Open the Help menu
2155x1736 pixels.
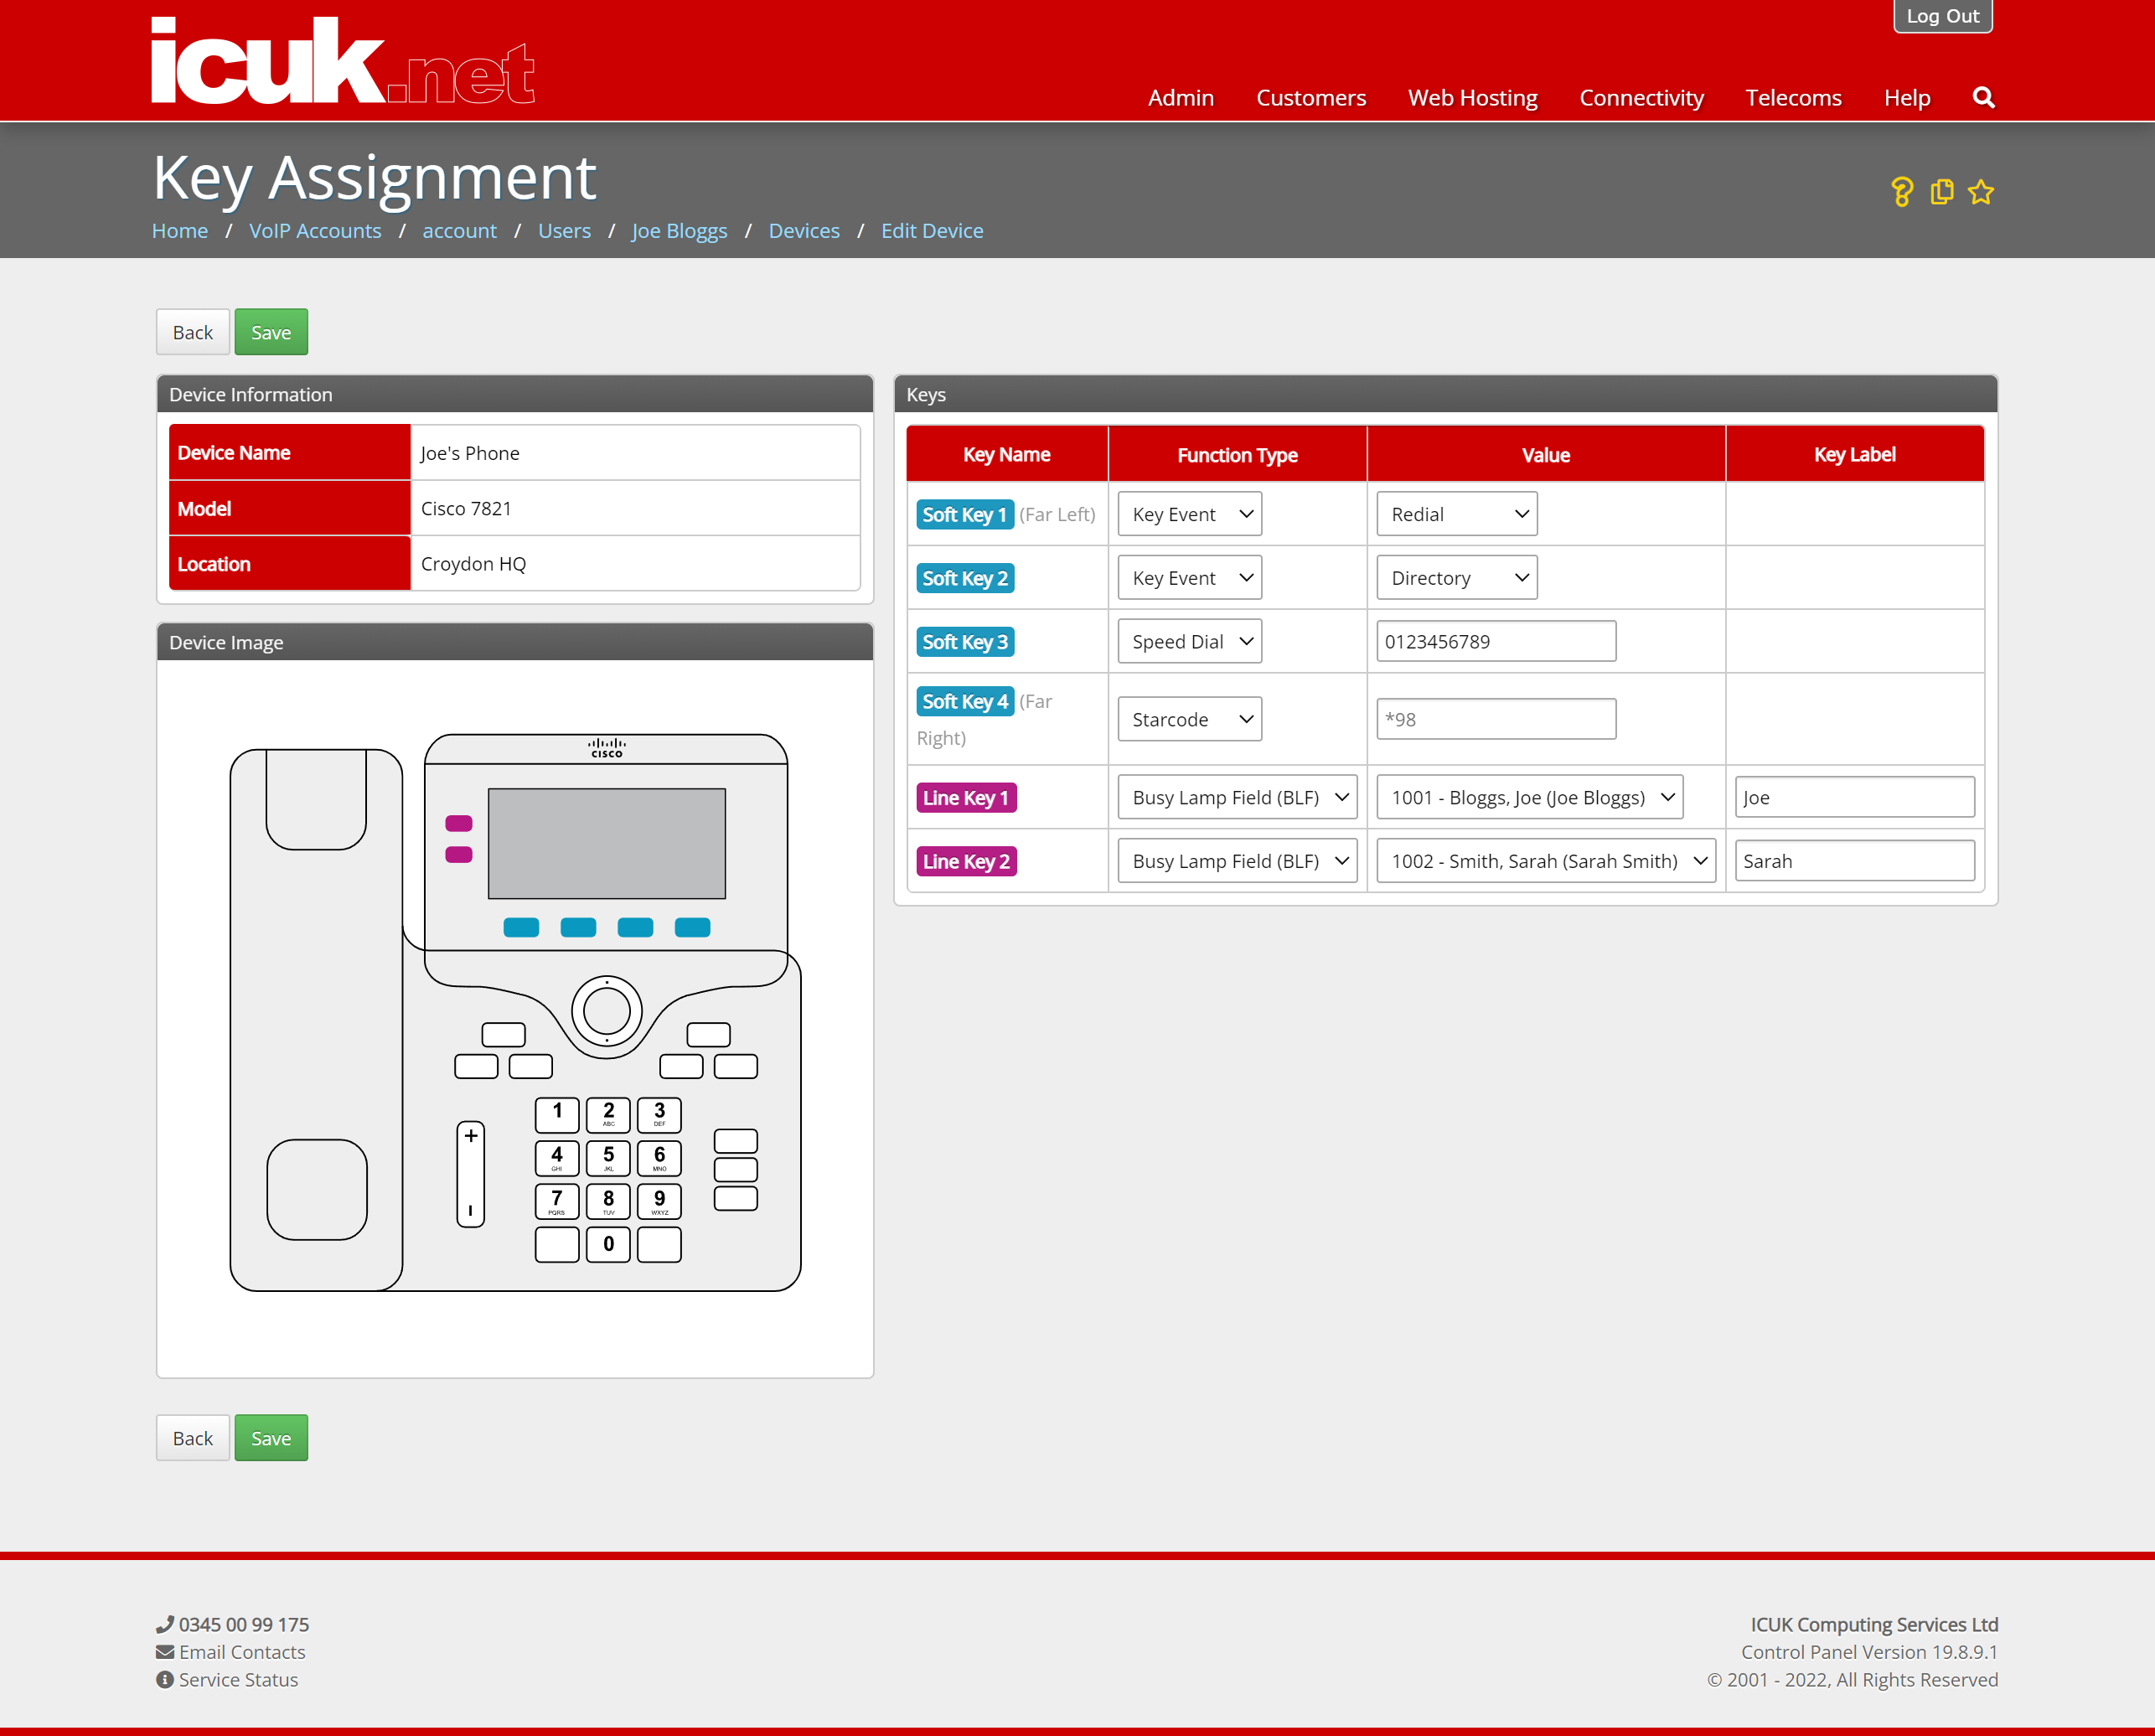point(1906,97)
